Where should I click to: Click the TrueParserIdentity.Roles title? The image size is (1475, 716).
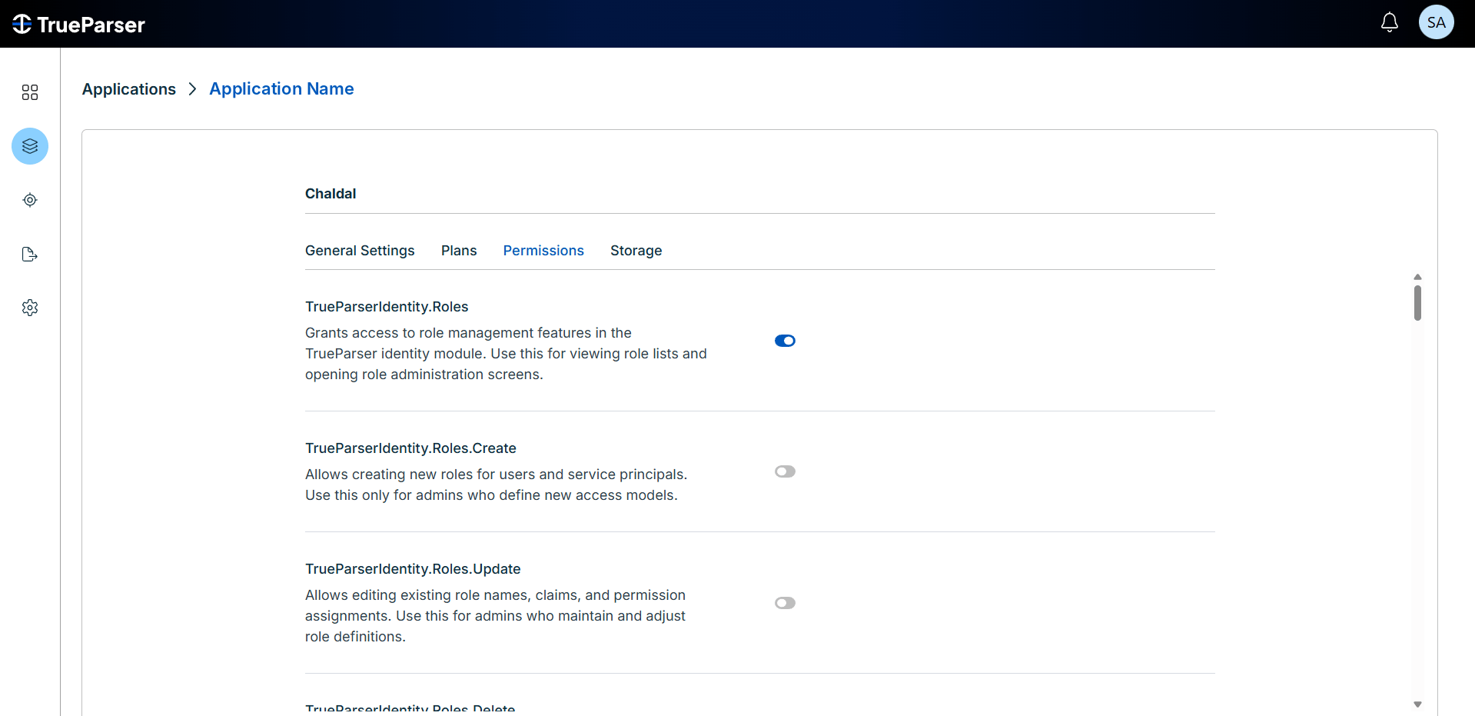point(387,307)
